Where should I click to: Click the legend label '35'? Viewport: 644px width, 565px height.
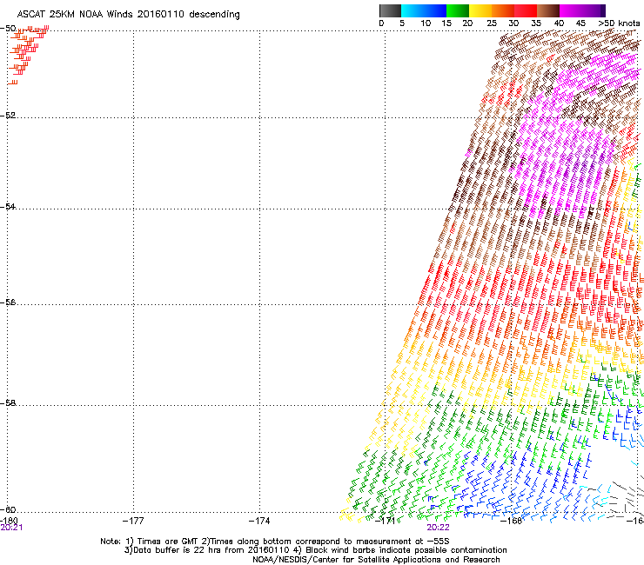click(536, 23)
